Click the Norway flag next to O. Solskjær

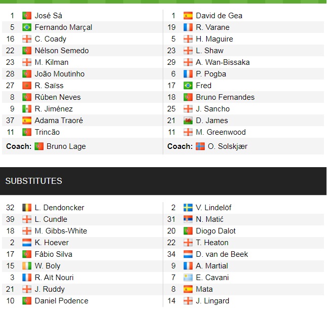201,146
